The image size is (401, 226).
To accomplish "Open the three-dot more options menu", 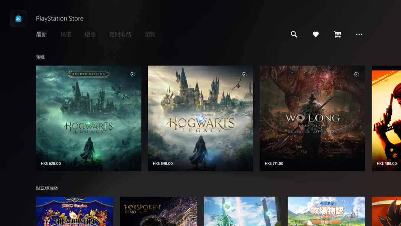I will (x=359, y=34).
